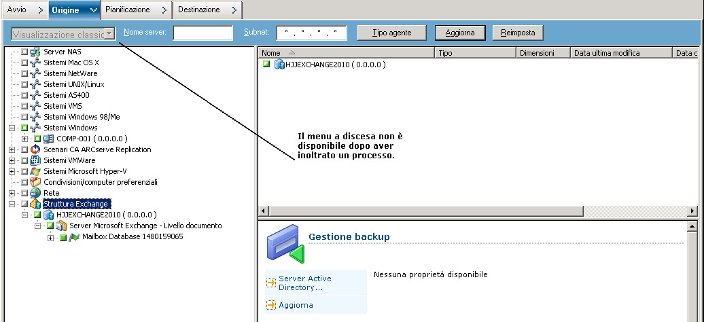
Task: Expand the Rete node
Action: [x=12, y=193]
